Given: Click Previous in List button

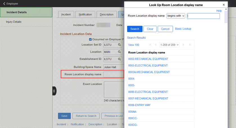Looking at the screenshot, I should click(x=113, y=116).
